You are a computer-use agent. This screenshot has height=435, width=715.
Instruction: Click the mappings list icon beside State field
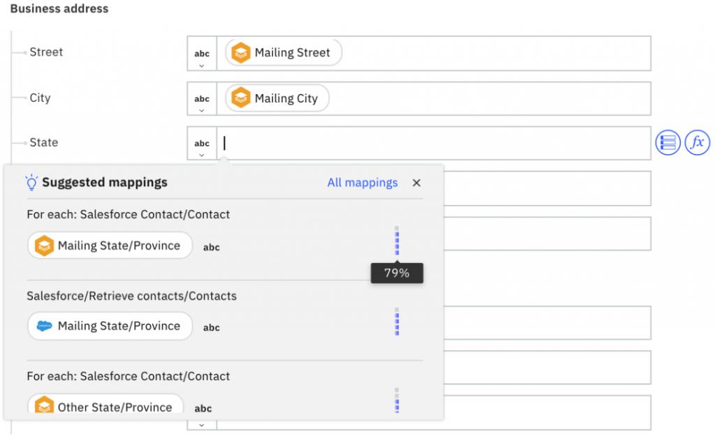668,142
